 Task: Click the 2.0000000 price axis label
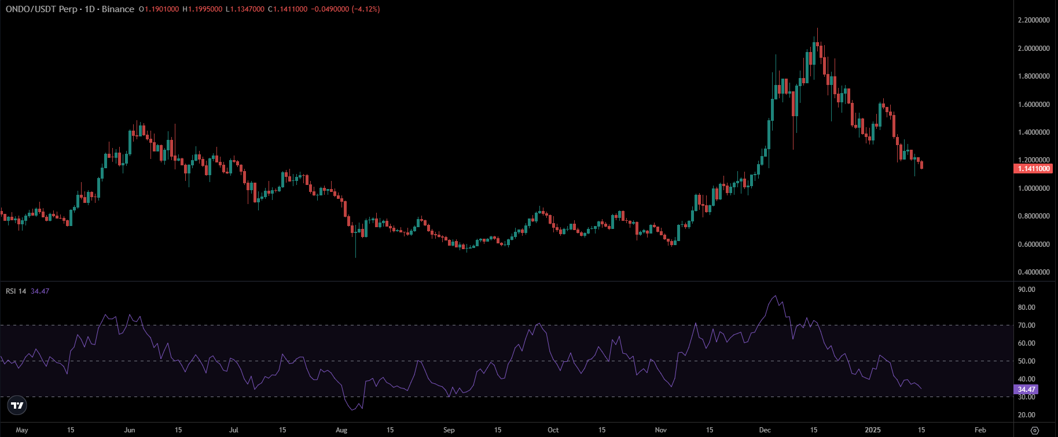[x=1034, y=49]
